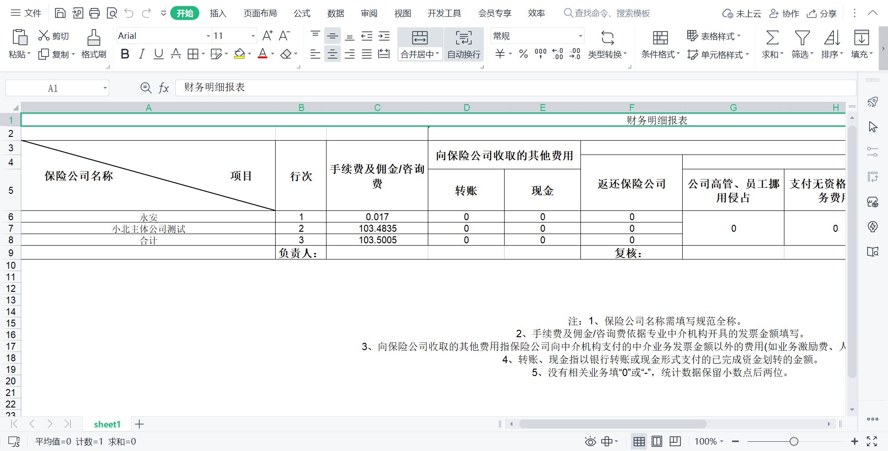Toggle Bold formatting

click(125, 54)
